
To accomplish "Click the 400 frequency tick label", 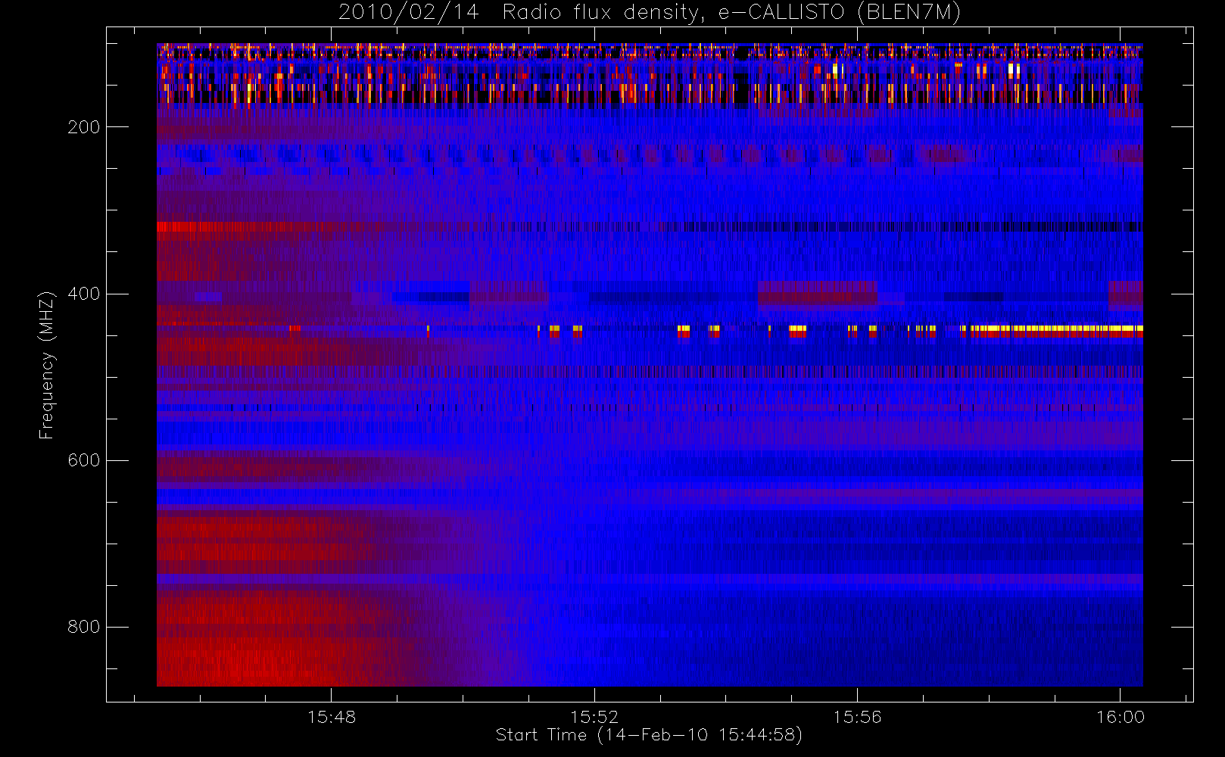I will [x=84, y=294].
